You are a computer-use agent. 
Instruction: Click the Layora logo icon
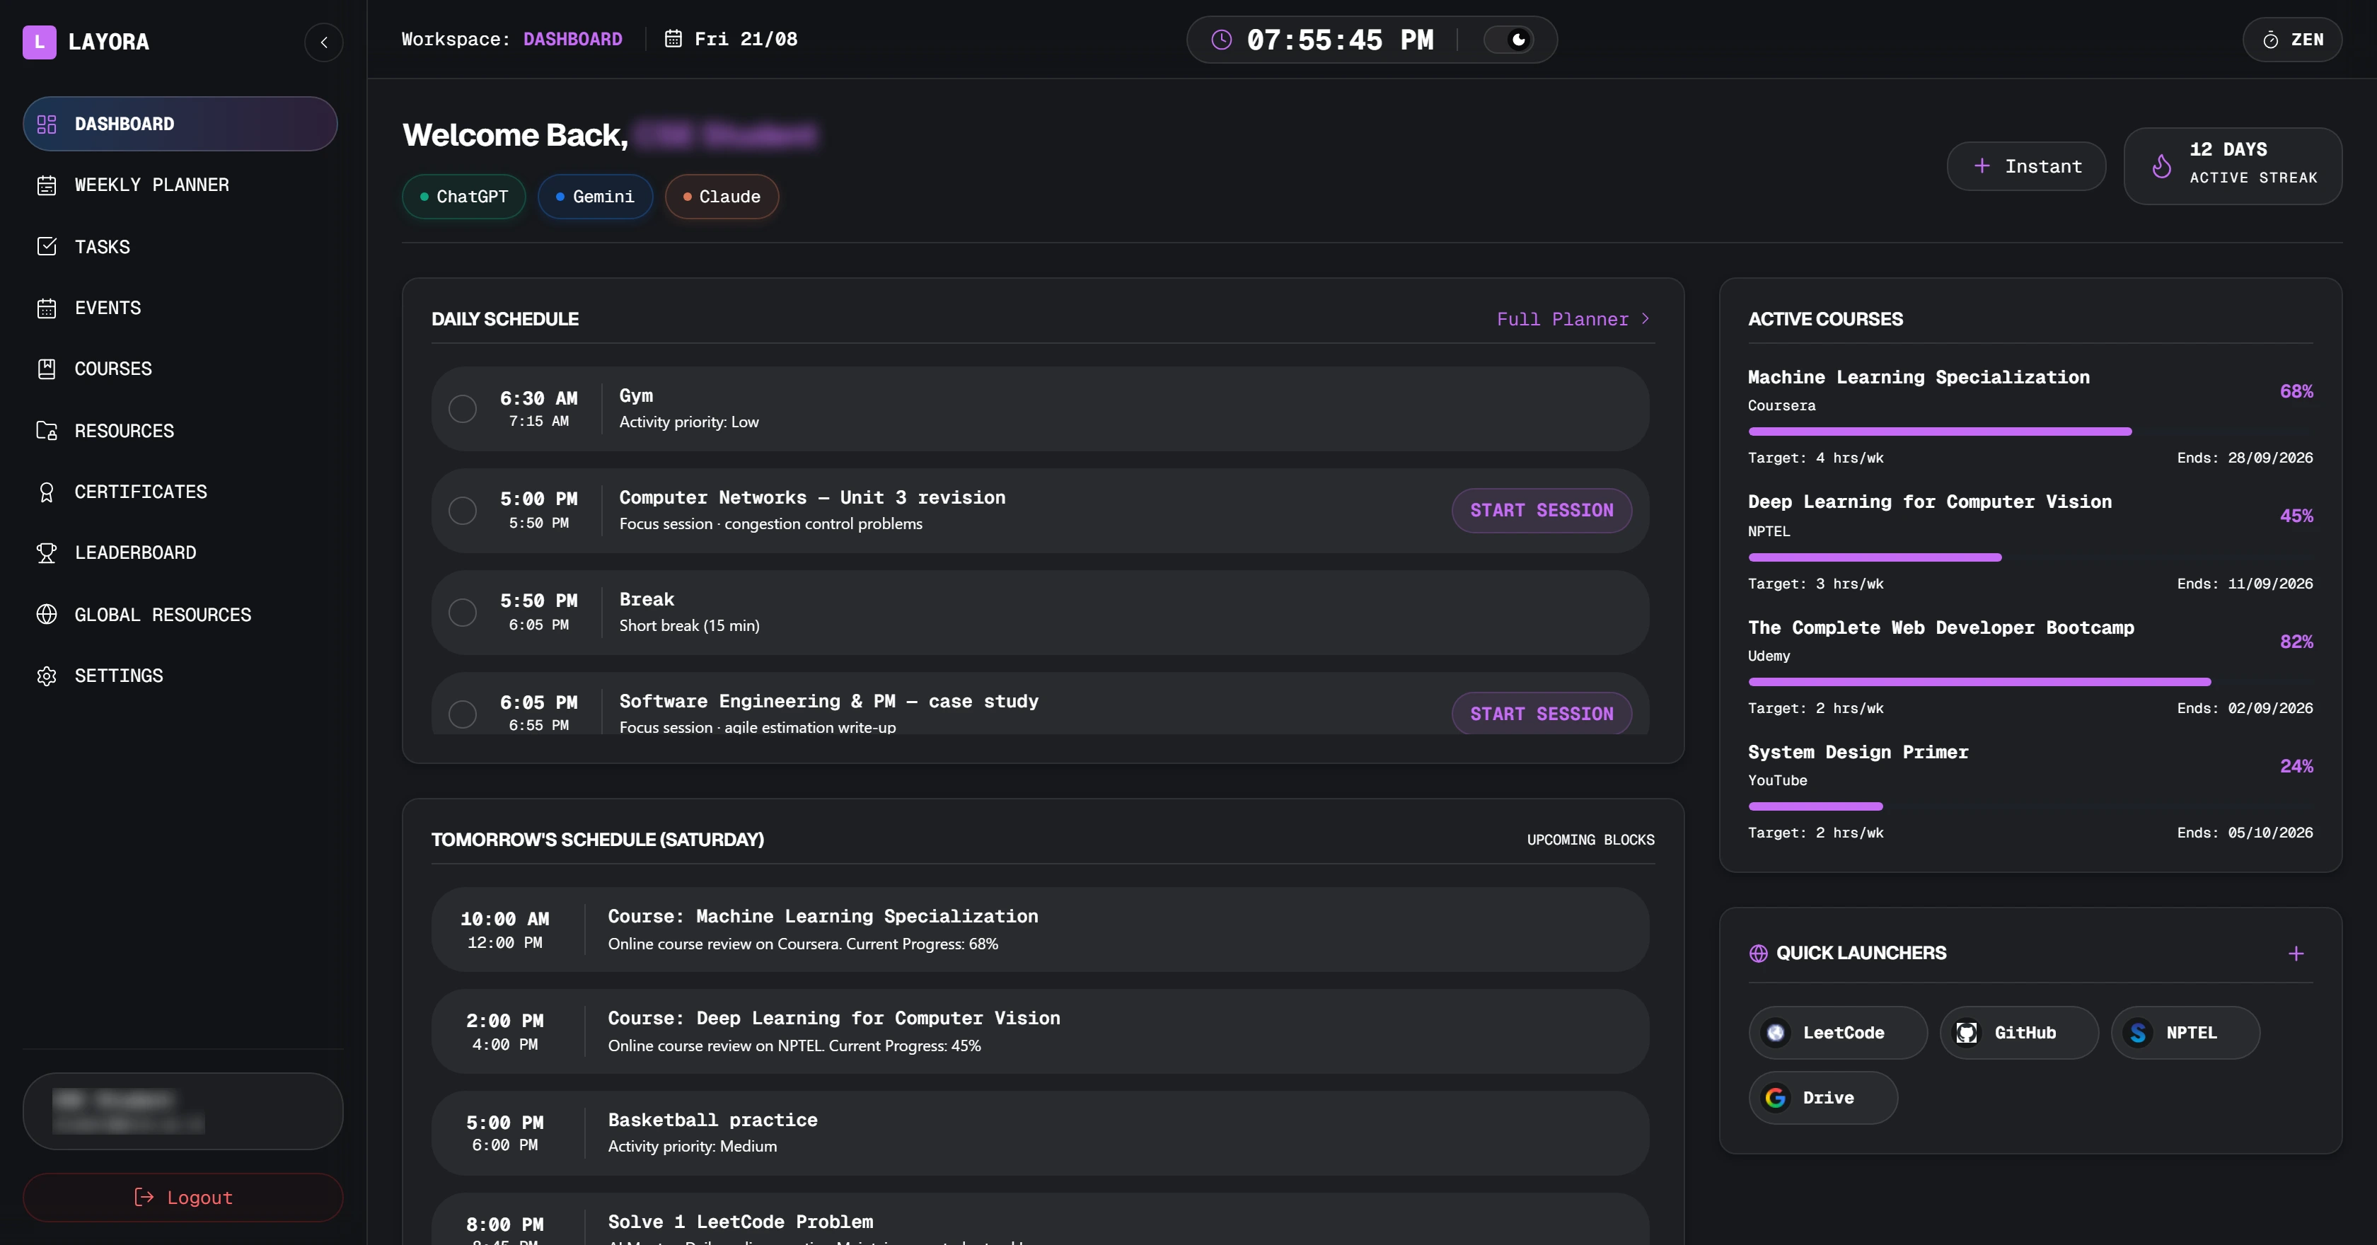[x=39, y=42]
